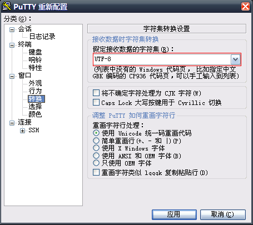Open the 外观 settings
The width and height of the screenshot is (253, 225).
pyautogui.click(x=35, y=83)
